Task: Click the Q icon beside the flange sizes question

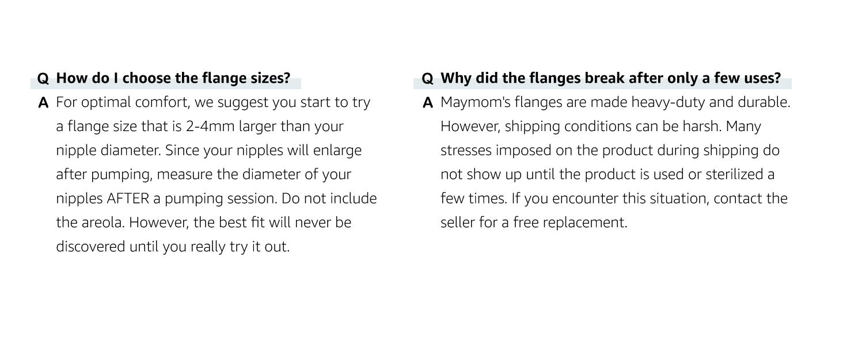Action: tap(43, 78)
